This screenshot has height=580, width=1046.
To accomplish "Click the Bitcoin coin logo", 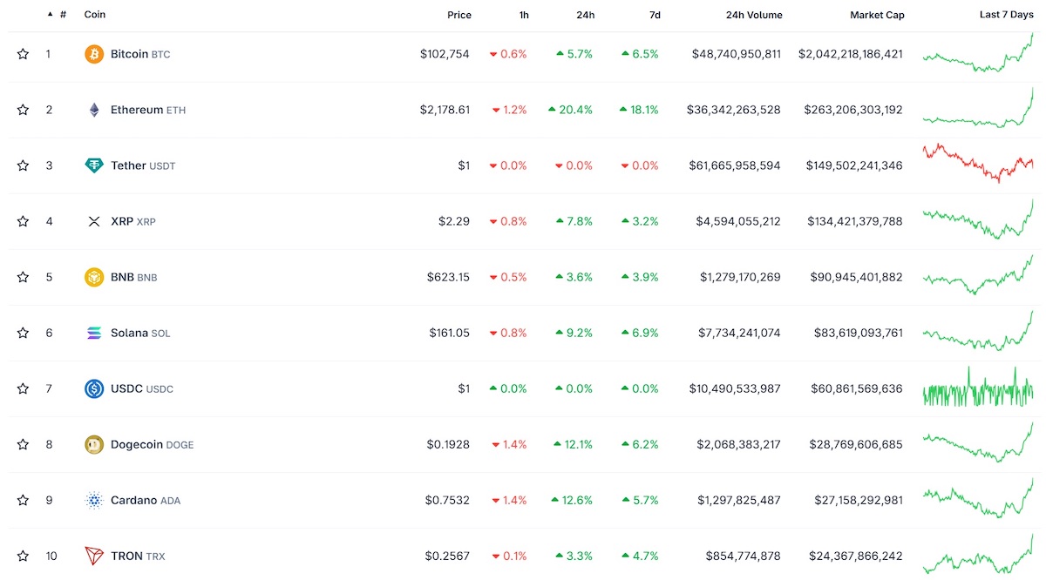I will click(x=94, y=54).
